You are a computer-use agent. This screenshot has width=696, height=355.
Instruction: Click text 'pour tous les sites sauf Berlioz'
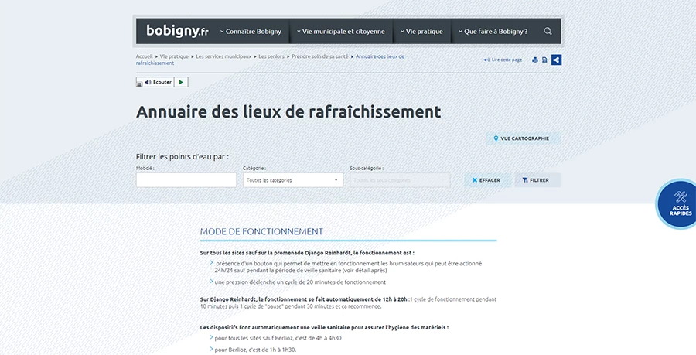pos(278,338)
